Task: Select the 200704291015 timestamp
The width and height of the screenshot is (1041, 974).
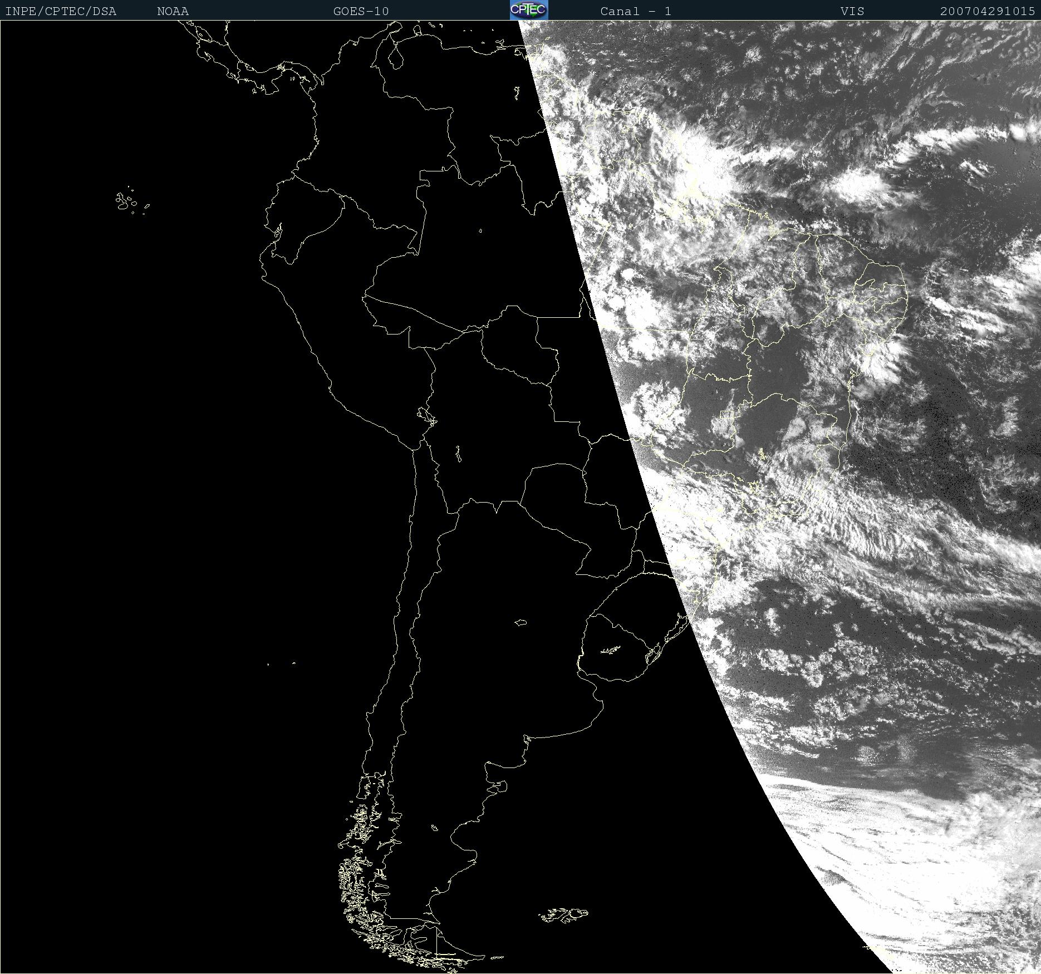Action: (988, 11)
